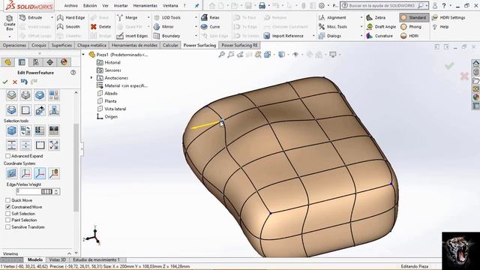480x270 pixels.
Task: Collapse the Pieza1 root node
Action: point(83,55)
